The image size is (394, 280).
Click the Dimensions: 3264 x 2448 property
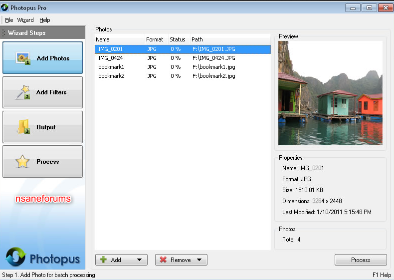312,201
